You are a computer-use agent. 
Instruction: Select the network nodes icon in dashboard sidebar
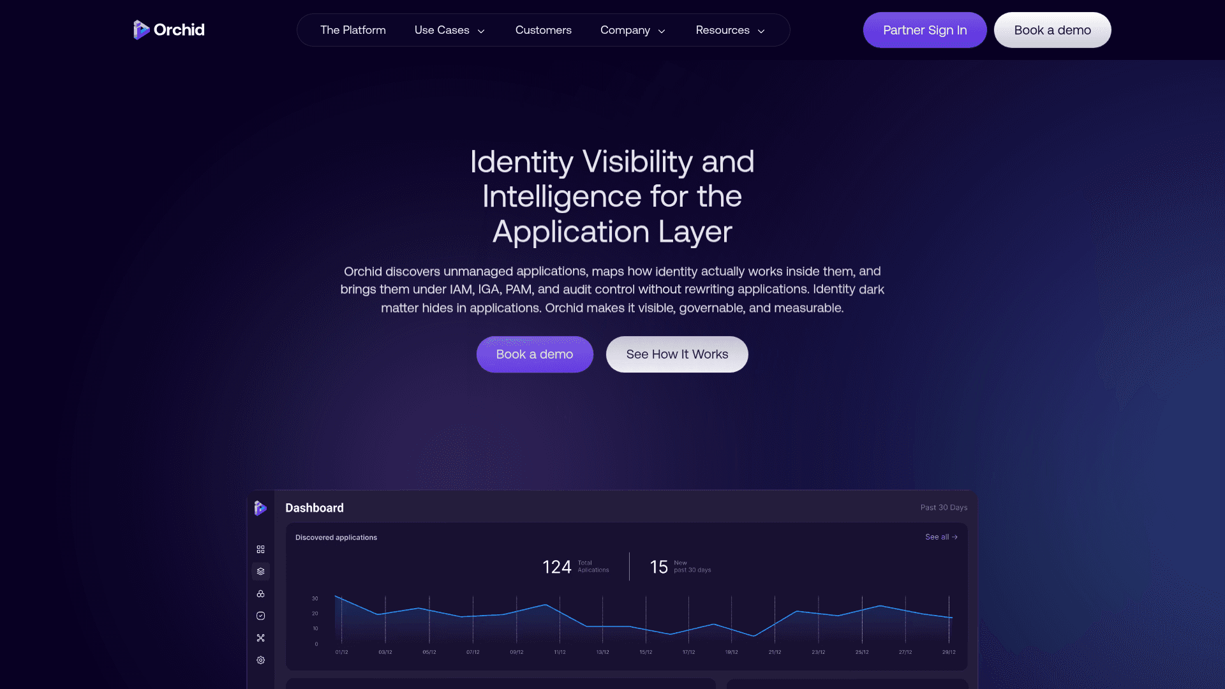(260, 638)
